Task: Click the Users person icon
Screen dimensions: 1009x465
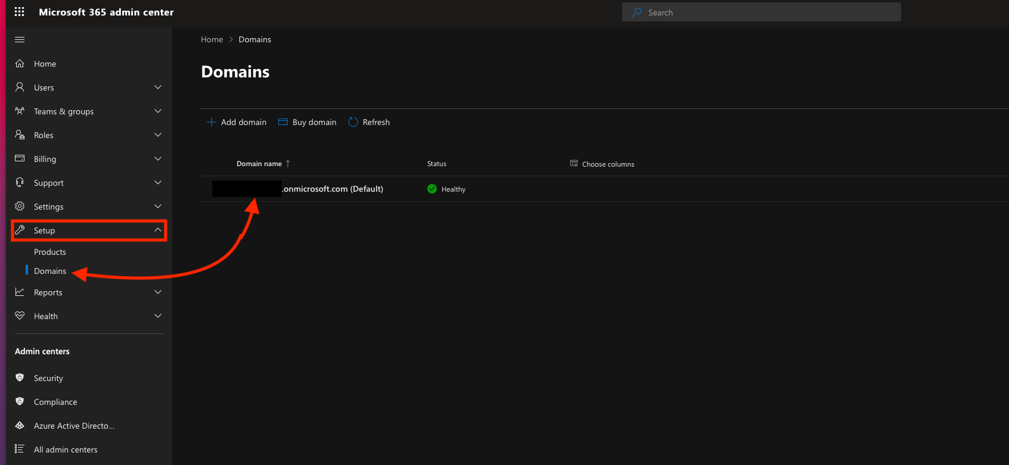Action: click(x=20, y=87)
